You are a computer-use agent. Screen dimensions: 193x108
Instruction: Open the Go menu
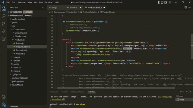click(x=36, y=2)
